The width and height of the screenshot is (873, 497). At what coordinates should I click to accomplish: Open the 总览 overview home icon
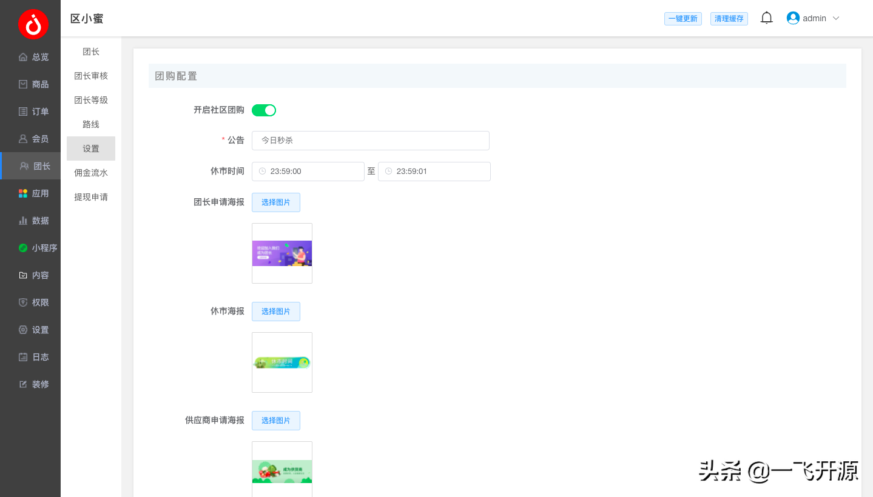pos(23,57)
